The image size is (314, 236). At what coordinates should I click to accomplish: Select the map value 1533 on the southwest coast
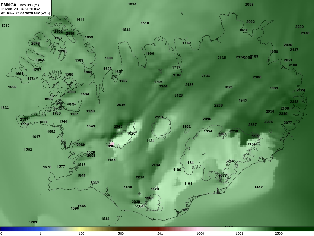coord(95,182)
